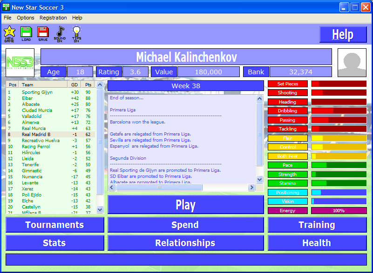The image size is (373, 273).
Task: Click the Pts column header
Action: pyautogui.click(x=88, y=85)
